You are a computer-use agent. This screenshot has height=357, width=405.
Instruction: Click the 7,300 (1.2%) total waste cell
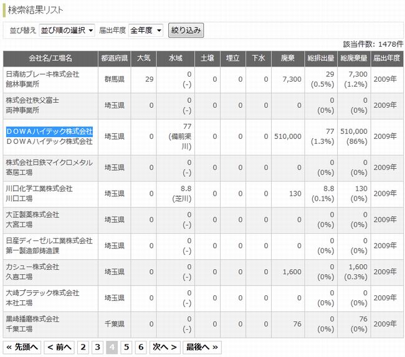tap(354, 79)
